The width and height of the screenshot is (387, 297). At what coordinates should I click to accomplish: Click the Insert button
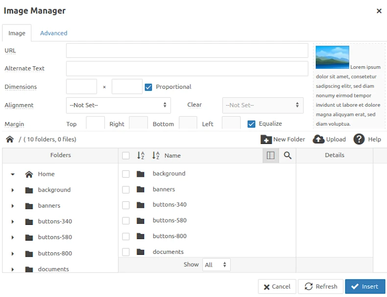pos(365,287)
